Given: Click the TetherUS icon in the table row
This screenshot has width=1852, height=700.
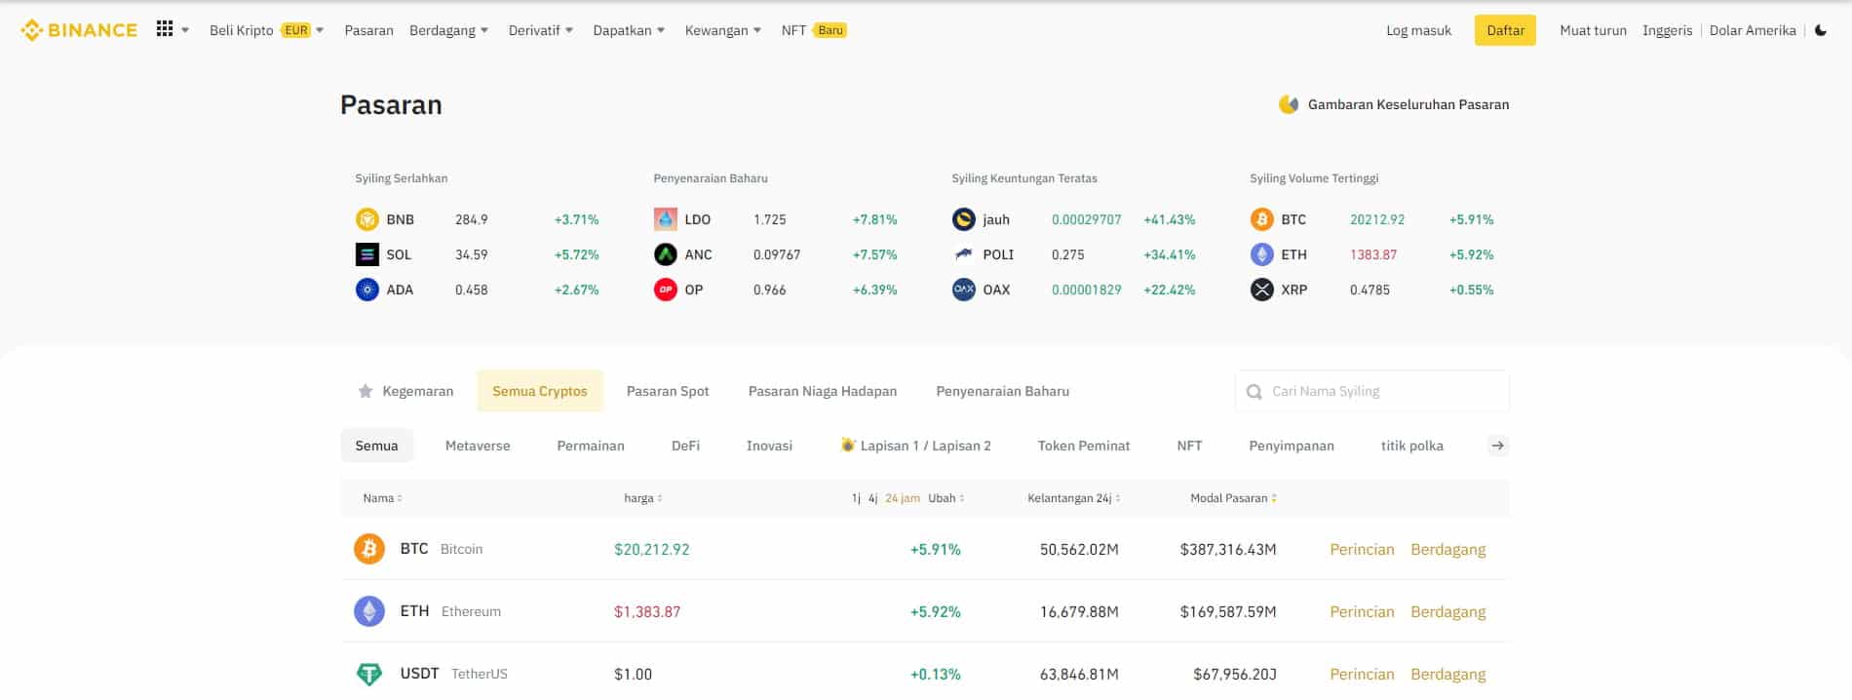Looking at the screenshot, I should pyautogui.click(x=368, y=674).
